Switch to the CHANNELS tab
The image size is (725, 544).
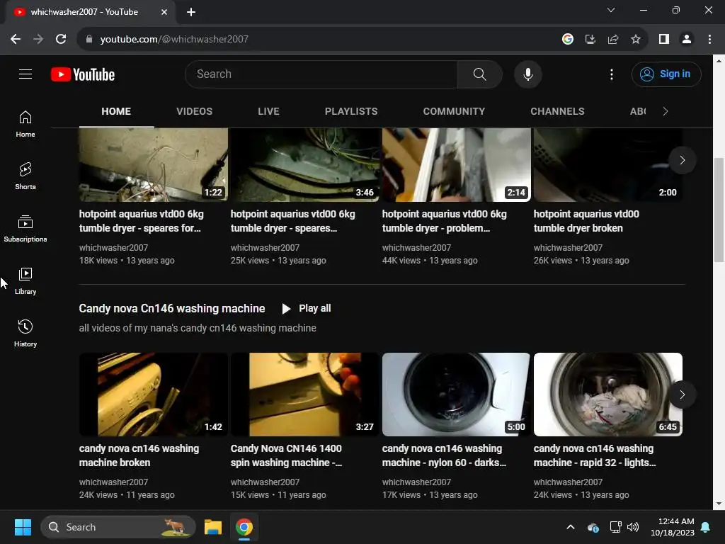click(x=557, y=111)
